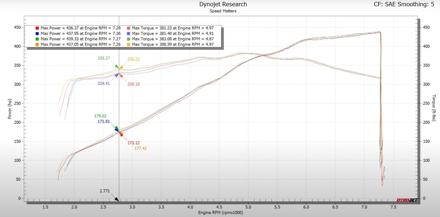Click the red 173.12 power value label
440x217 pixels.
tap(133, 143)
